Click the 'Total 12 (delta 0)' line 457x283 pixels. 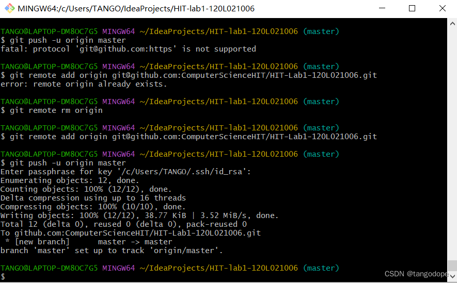(x=123, y=224)
